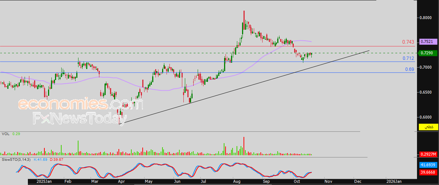
Task: Click the green 0.7290 current price tag
Action: [427, 53]
